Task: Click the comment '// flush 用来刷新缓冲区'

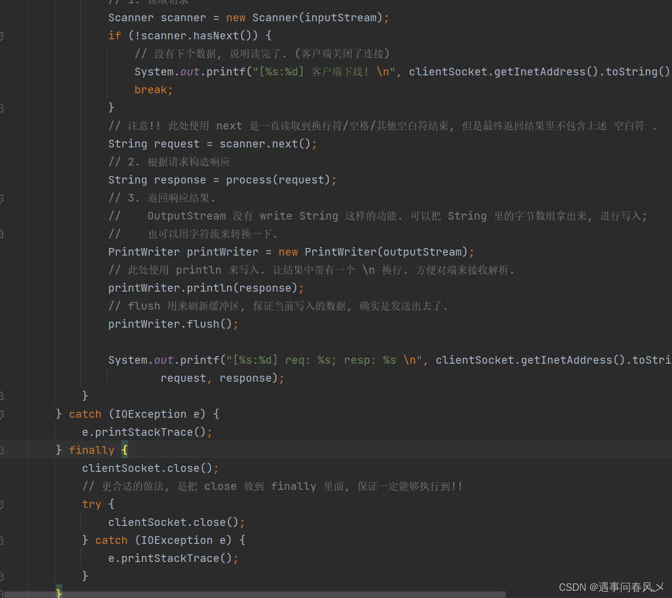Action: pos(278,306)
